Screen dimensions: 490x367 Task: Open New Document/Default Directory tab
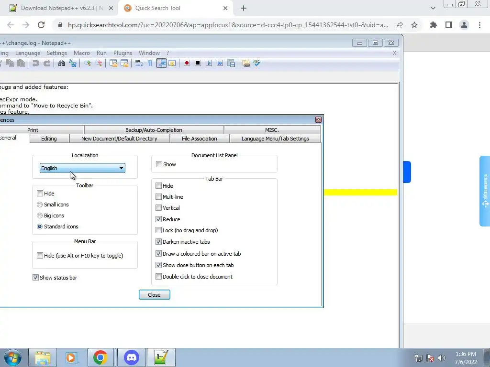[119, 139]
